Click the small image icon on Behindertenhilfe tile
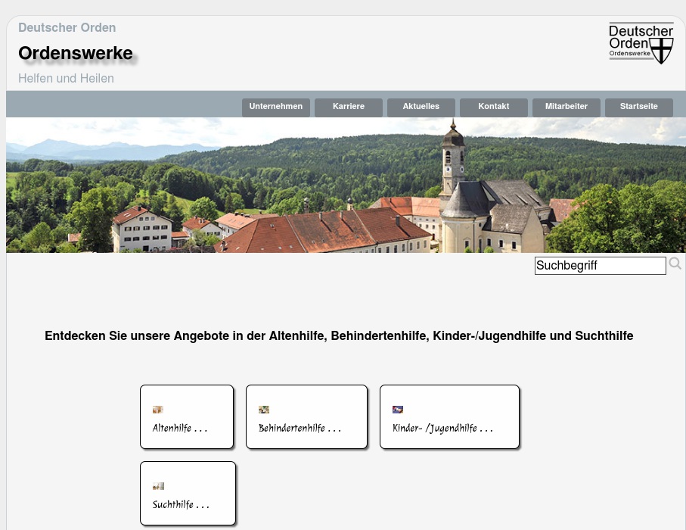 [264, 409]
